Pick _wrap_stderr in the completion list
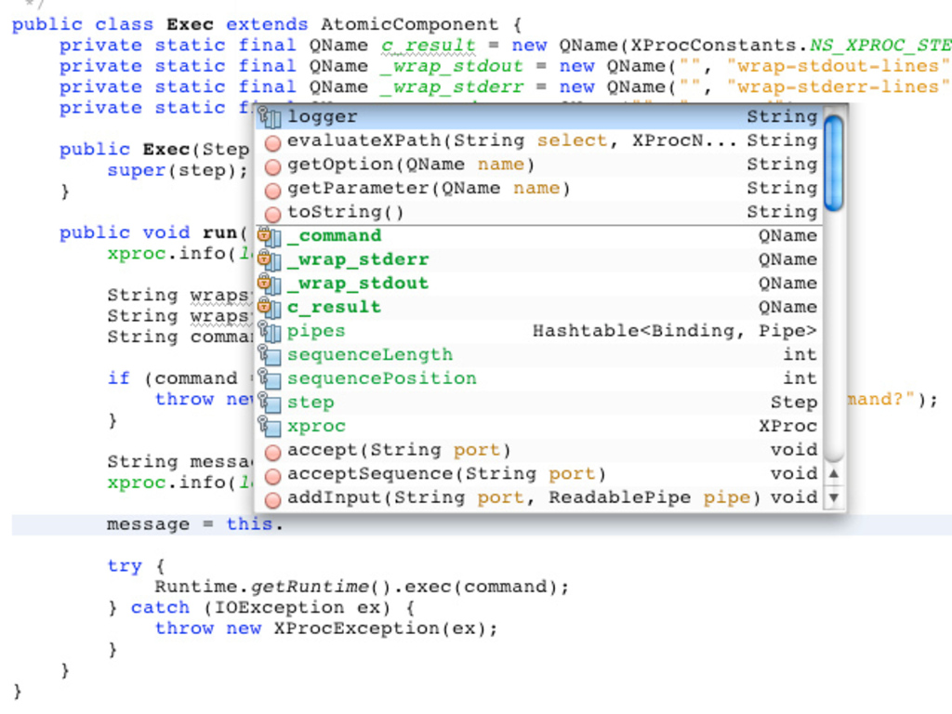Viewport: 952px width, 714px height. 538,259
